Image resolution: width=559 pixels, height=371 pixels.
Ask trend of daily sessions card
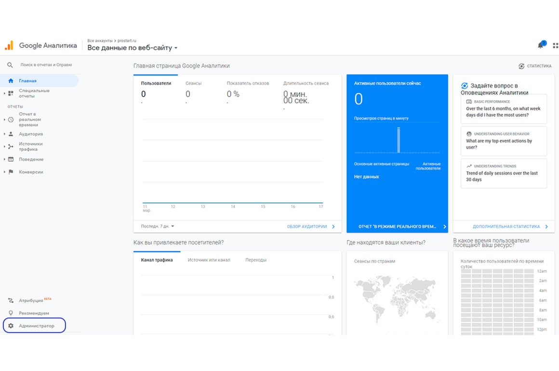504,173
